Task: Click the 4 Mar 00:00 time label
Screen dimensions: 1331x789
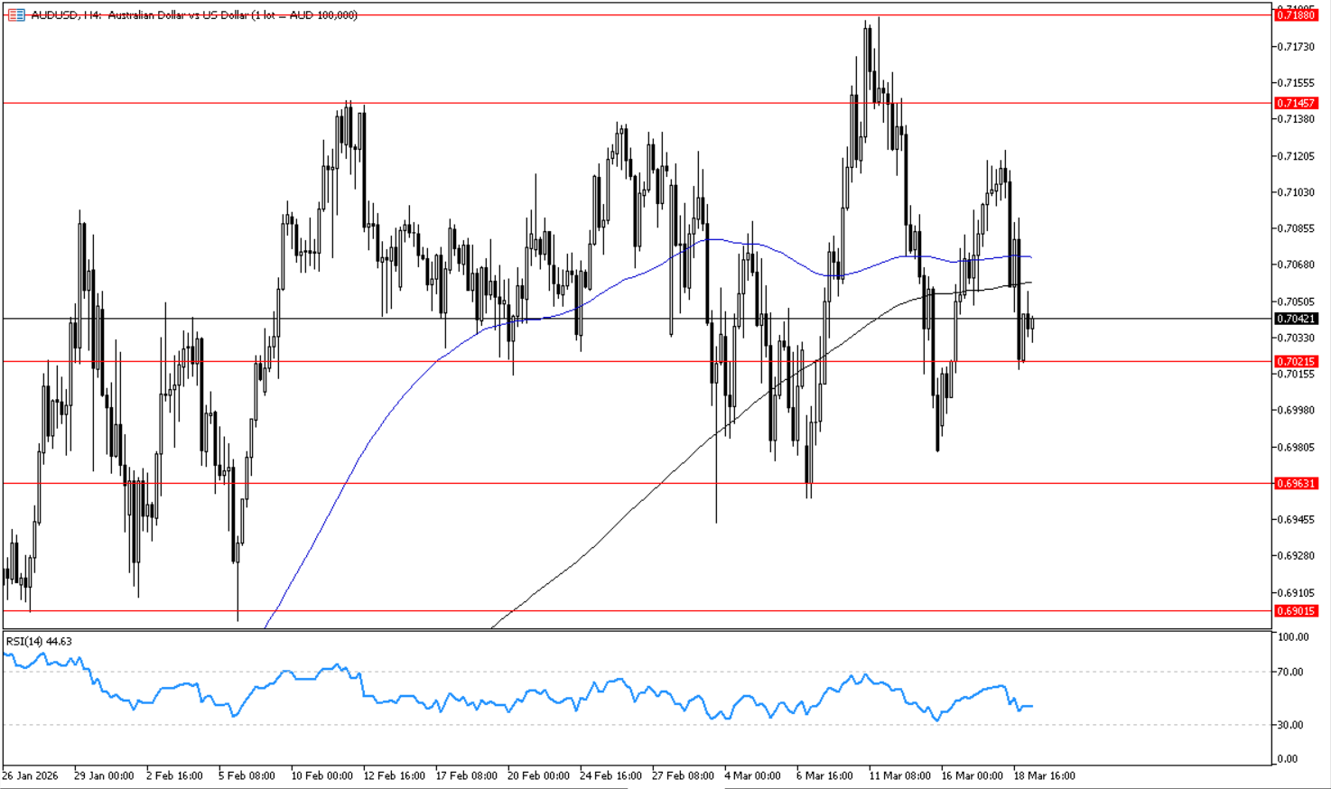Action: 752,775
